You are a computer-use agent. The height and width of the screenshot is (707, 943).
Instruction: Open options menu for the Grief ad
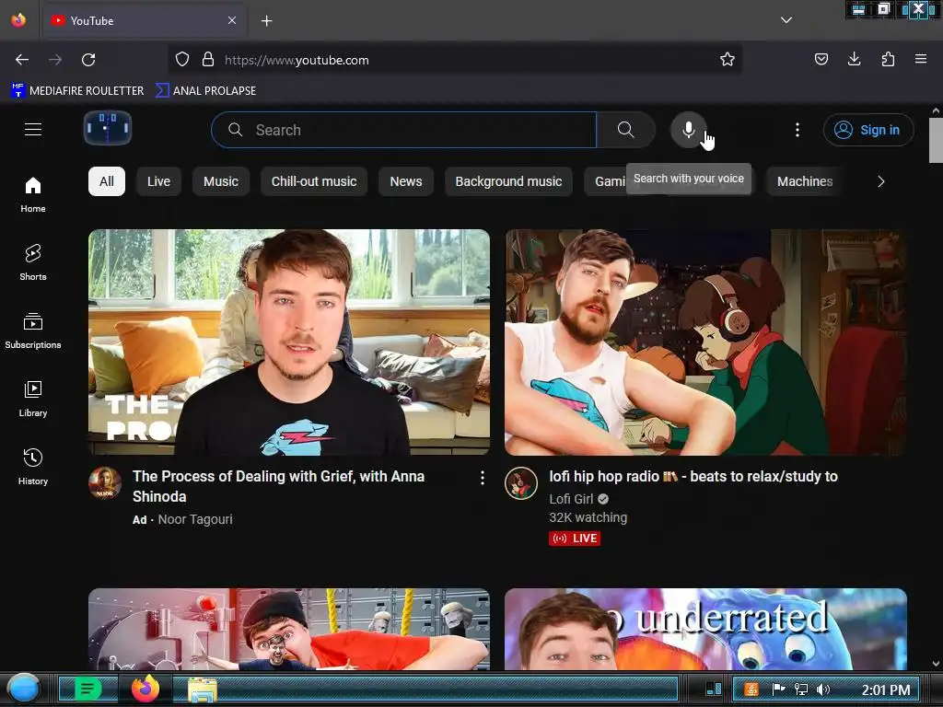[483, 478]
